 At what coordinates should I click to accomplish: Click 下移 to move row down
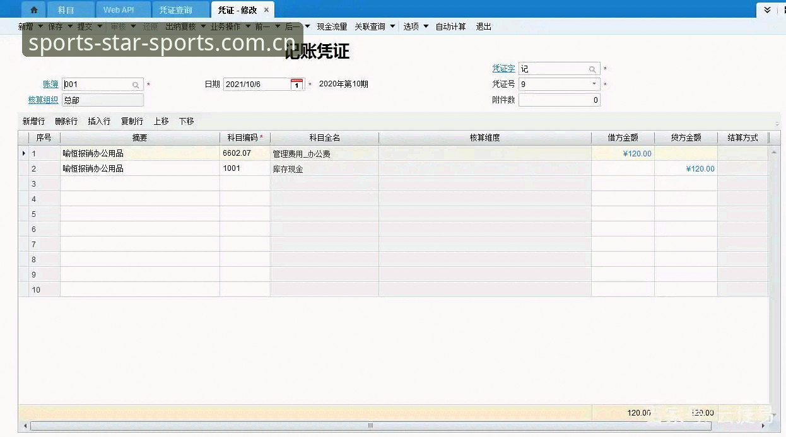(x=186, y=121)
